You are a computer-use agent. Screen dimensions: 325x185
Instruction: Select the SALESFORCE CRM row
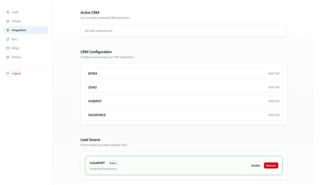(x=184, y=115)
